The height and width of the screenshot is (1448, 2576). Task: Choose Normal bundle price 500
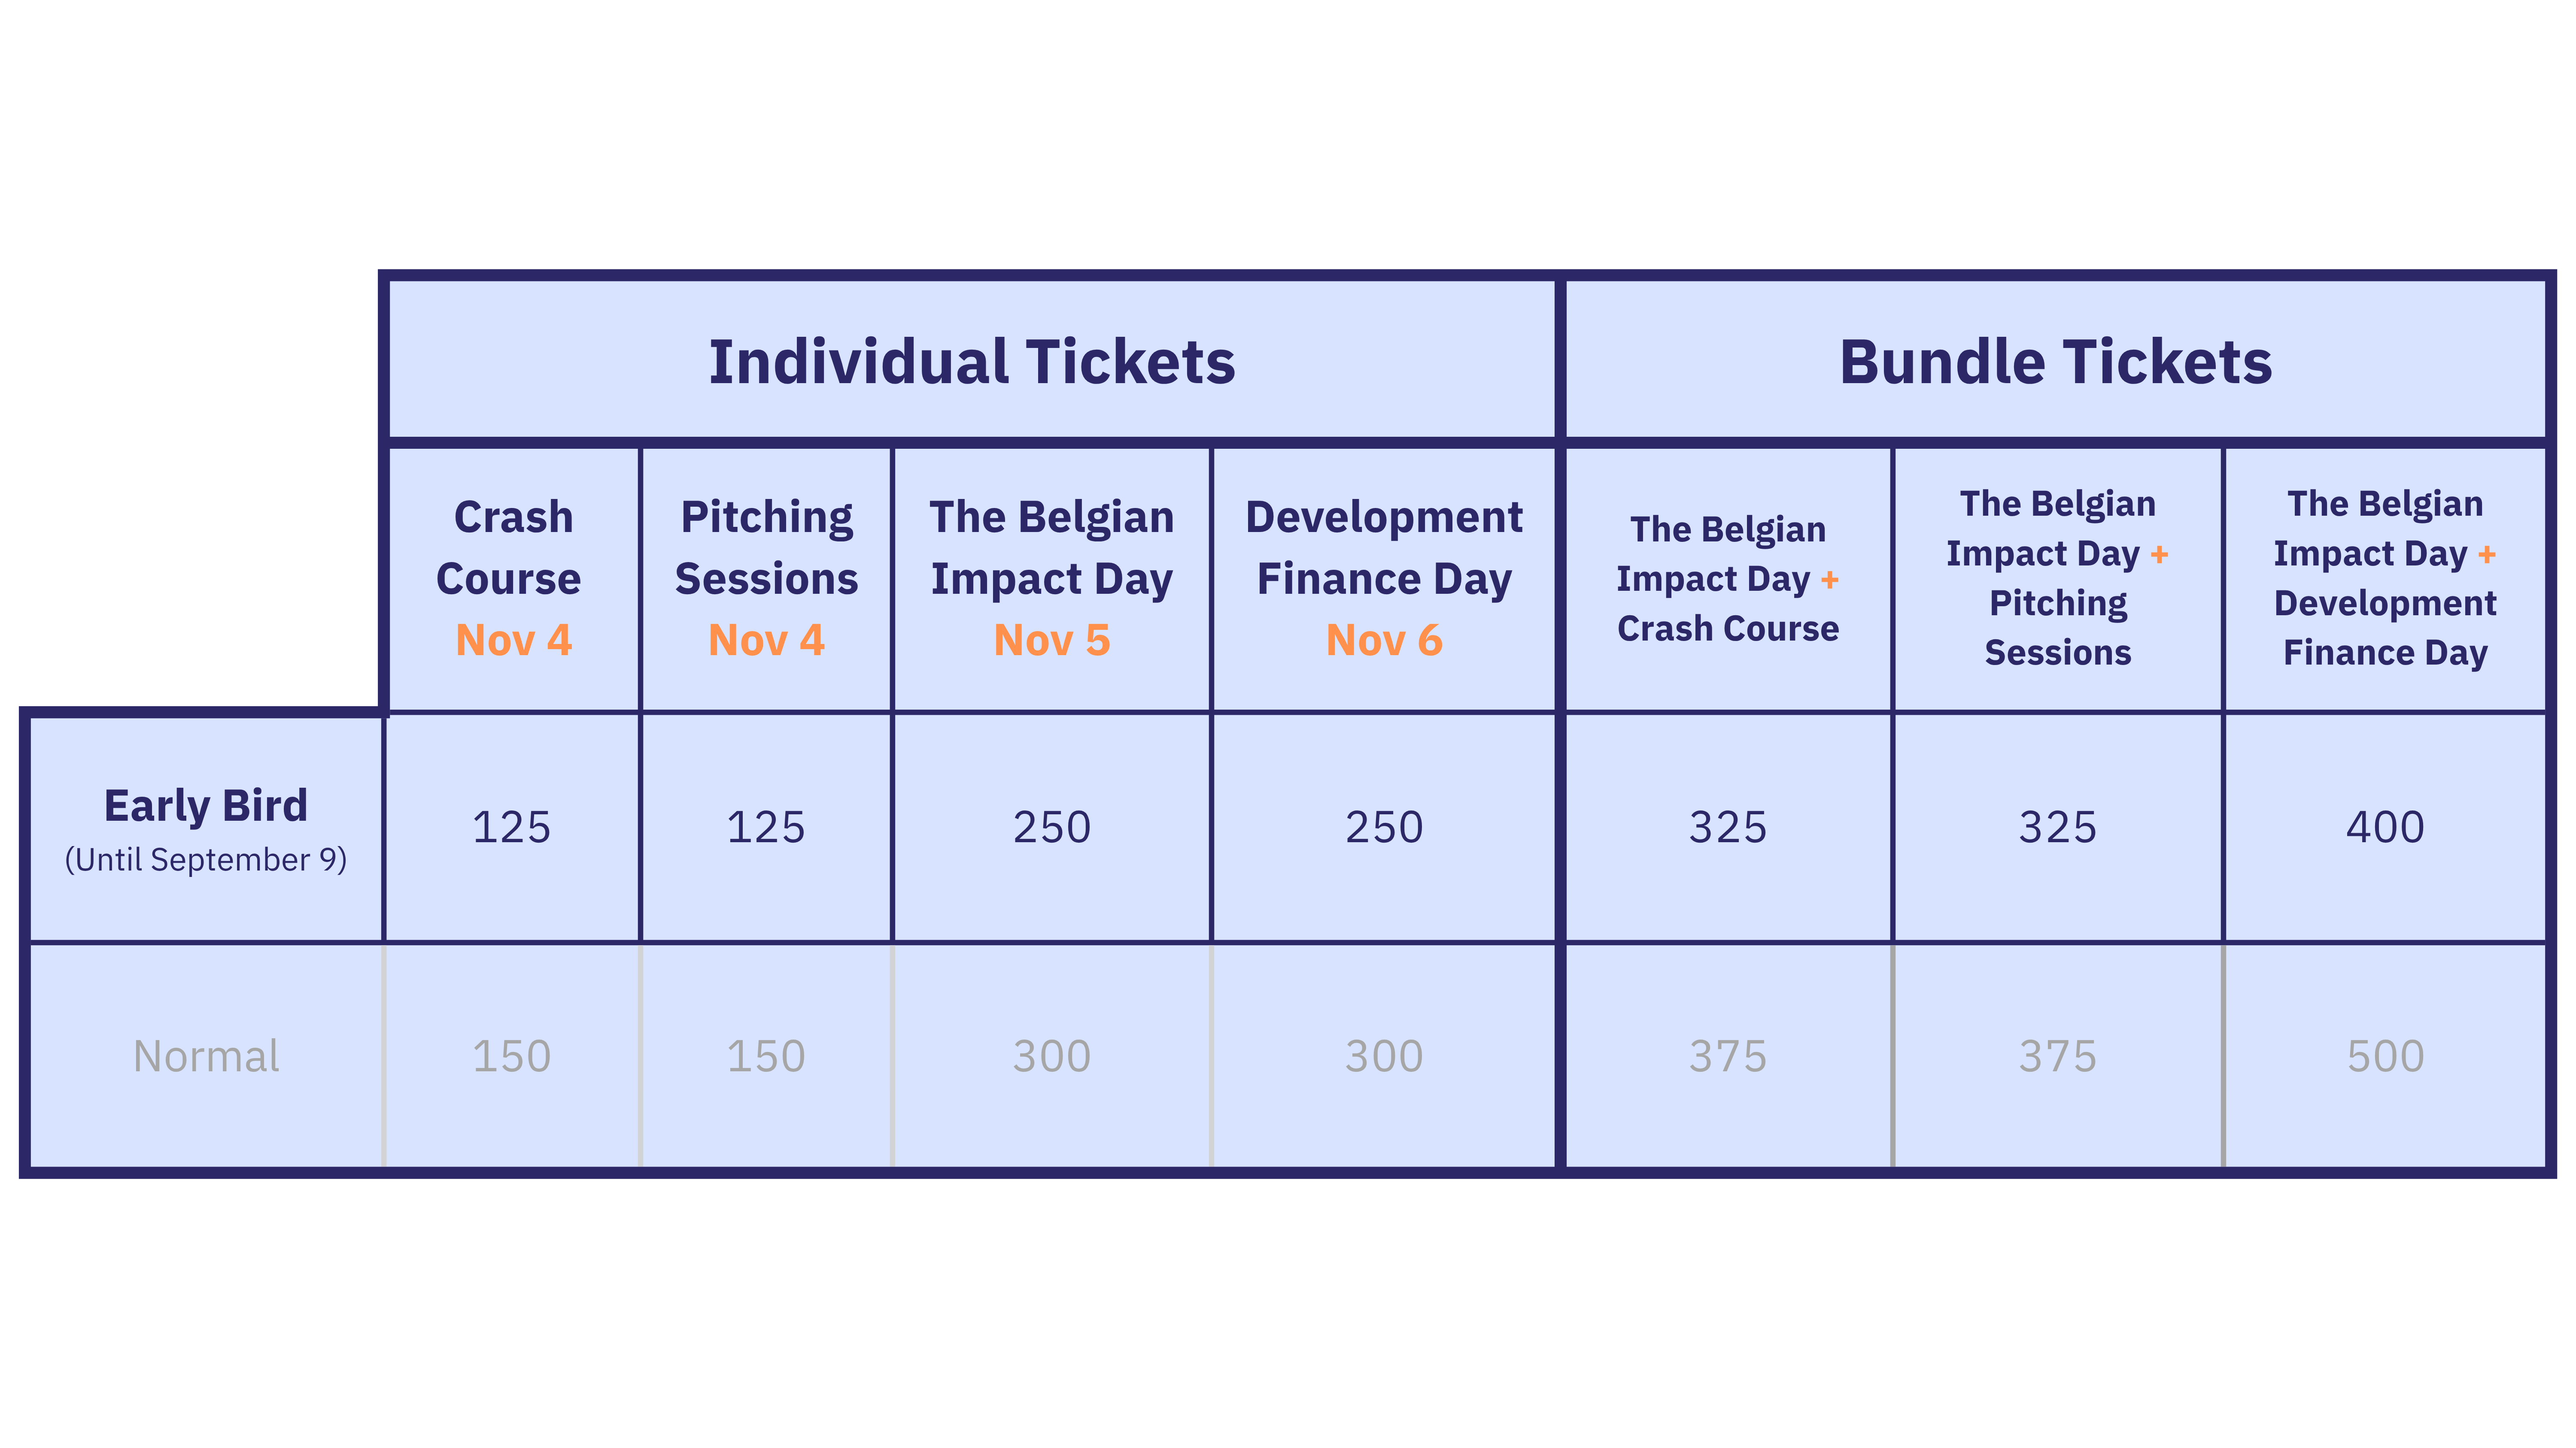click(x=2385, y=1056)
